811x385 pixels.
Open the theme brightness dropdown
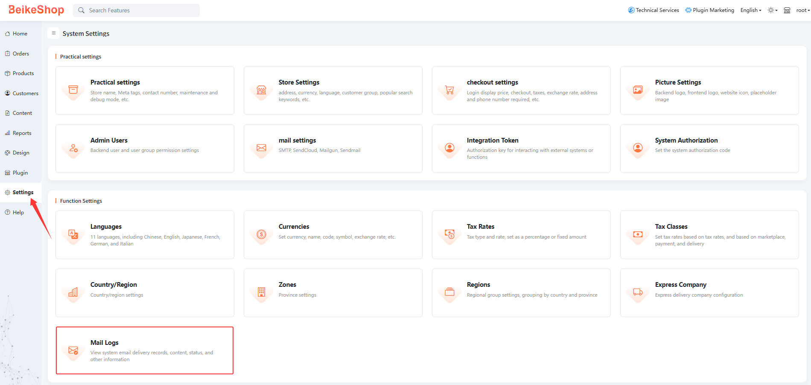pyautogui.click(x=772, y=10)
